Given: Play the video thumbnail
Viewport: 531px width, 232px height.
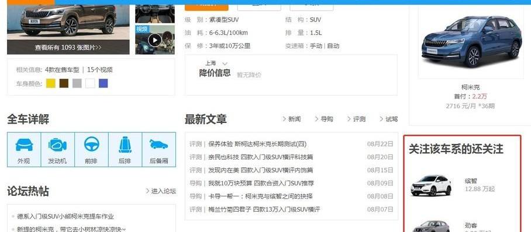Looking at the screenshot, I should (x=155, y=40).
